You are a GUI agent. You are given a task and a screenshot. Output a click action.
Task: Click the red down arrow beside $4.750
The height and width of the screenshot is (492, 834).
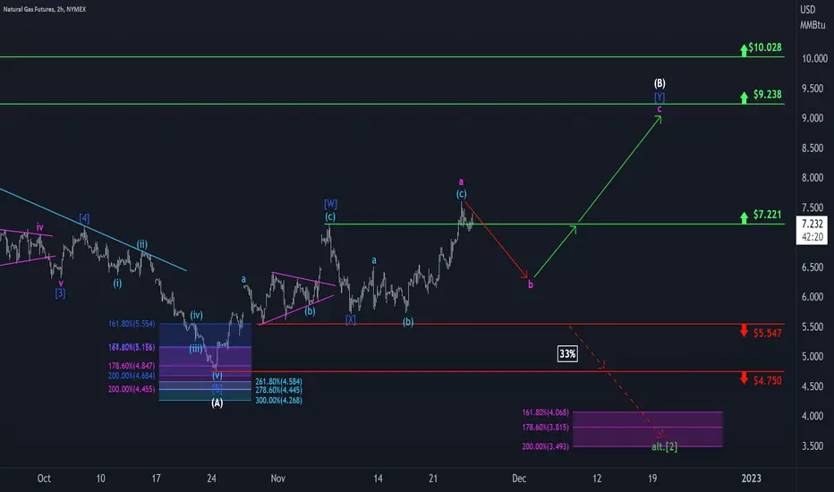[x=744, y=378]
